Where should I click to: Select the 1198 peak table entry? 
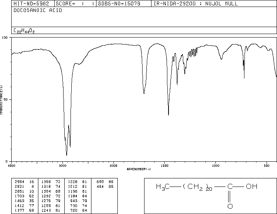[x=77, y=191]
